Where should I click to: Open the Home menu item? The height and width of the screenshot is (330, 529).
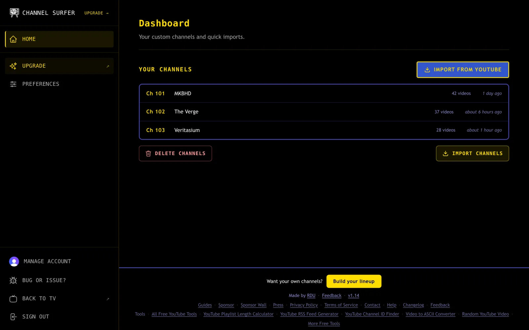(x=60, y=39)
